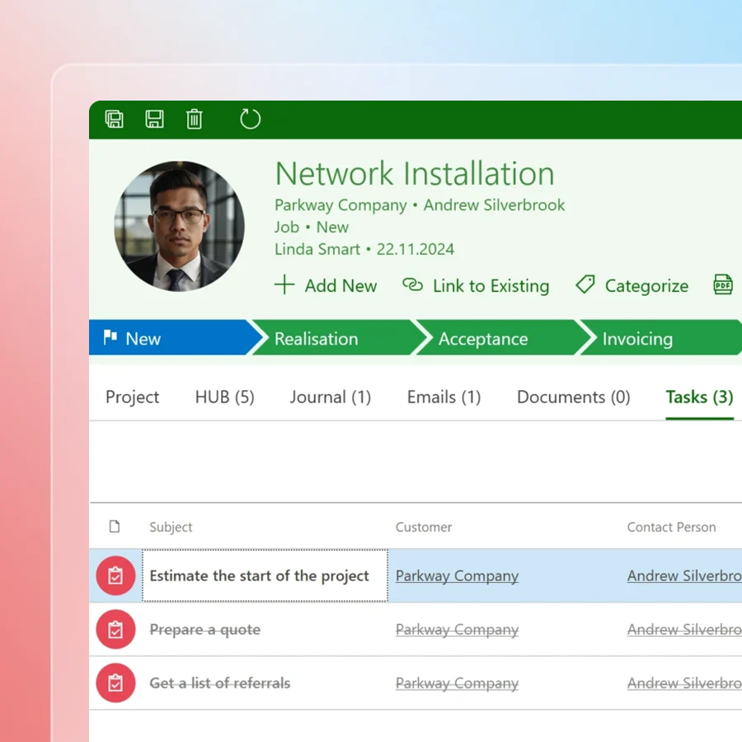
Task: Select 'Estimate the start of the project' subject cell
Action: pyautogui.click(x=265, y=575)
